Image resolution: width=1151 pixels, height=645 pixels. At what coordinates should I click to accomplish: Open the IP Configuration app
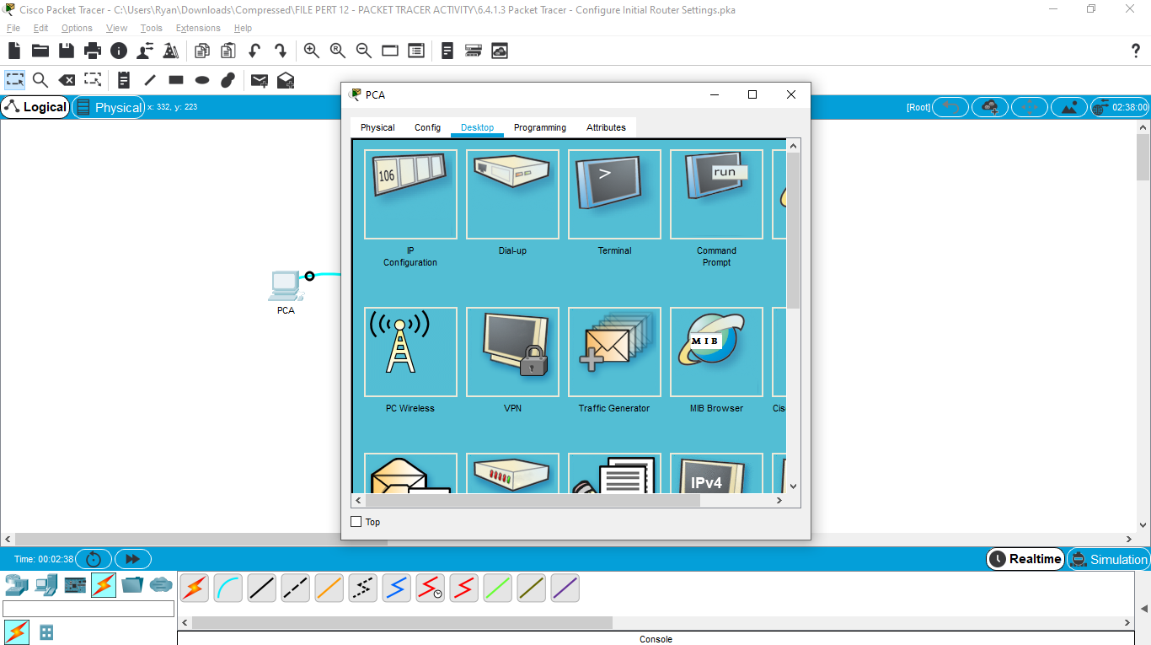pos(410,195)
